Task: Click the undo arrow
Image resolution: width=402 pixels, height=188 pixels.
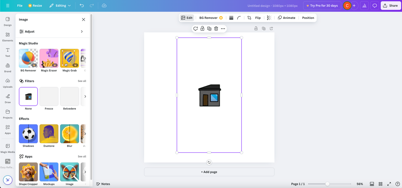Action: 82,6
